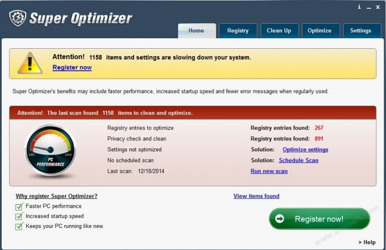Screen dimensions: 386x250
Task: Open View items found link
Action: click(x=256, y=196)
